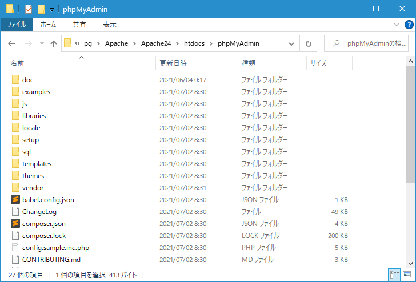The width and height of the screenshot is (416, 282).
Task: Expand the address bar history dropdown
Action: point(291,44)
